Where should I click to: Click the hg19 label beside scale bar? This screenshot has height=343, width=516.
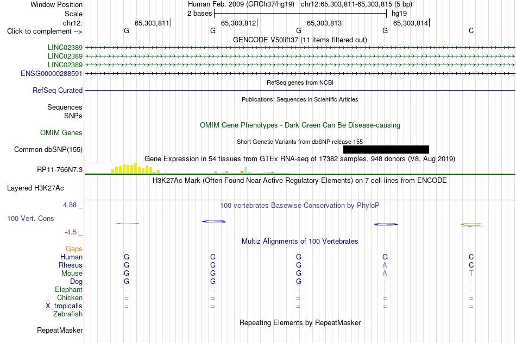[x=399, y=14]
